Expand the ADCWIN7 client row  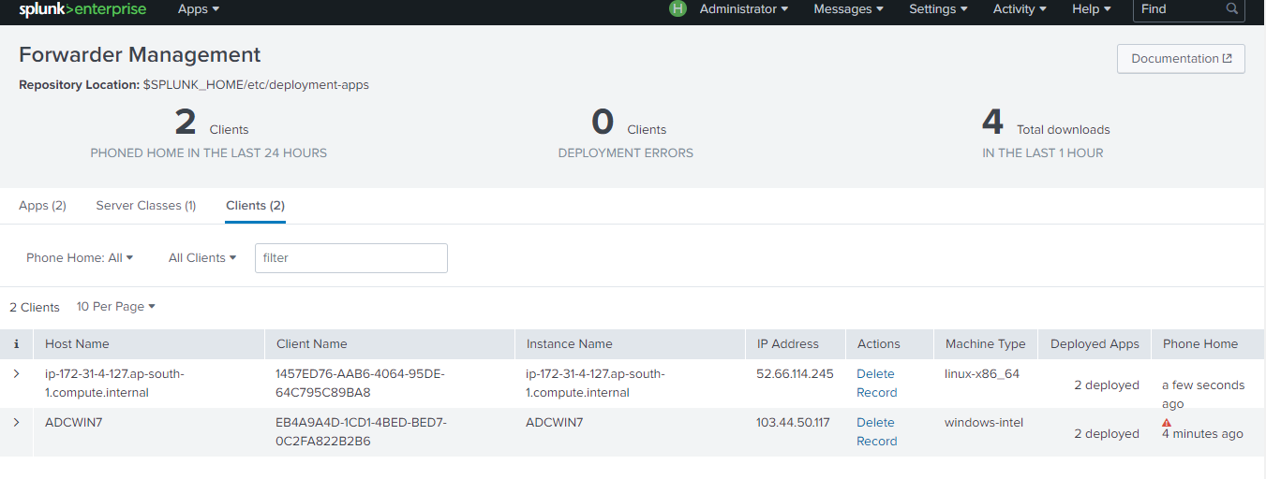tap(16, 423)
